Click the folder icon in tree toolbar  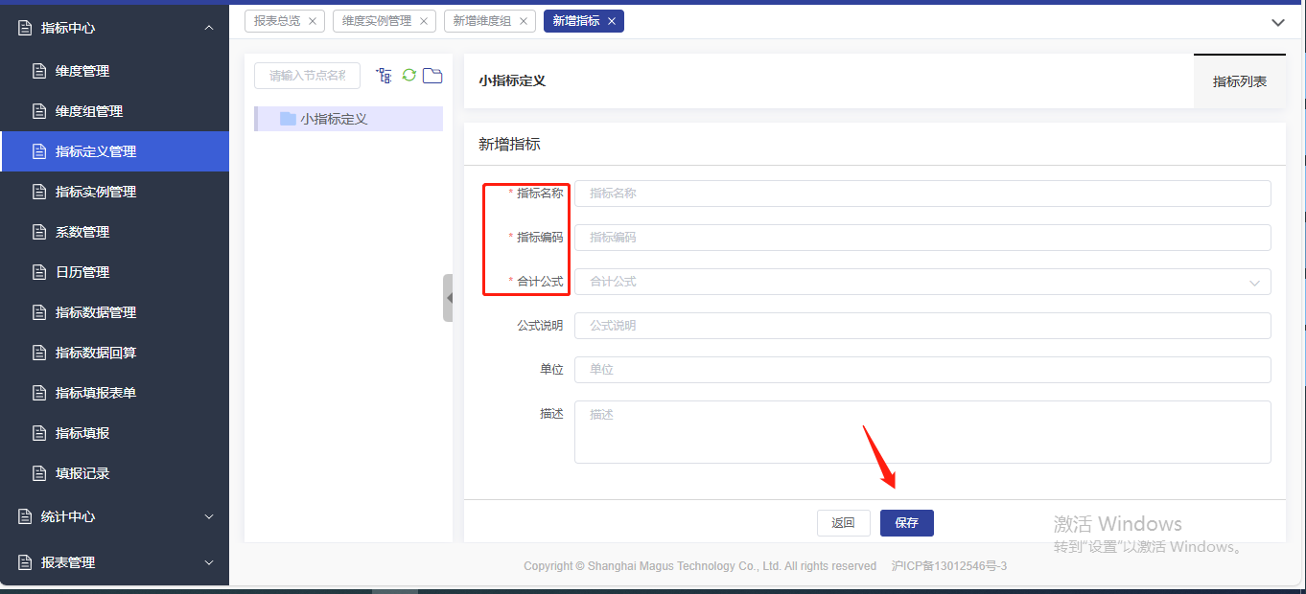tap(432, 76)
